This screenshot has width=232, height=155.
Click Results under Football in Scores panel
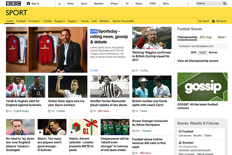(x=197, y=136)
